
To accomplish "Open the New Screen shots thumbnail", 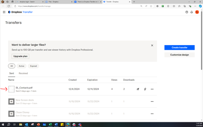I will pyautogui.click(x=11, y=101).
